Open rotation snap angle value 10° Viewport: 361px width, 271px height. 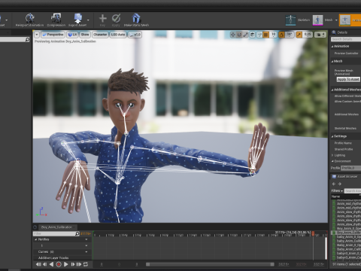point(290,35)
